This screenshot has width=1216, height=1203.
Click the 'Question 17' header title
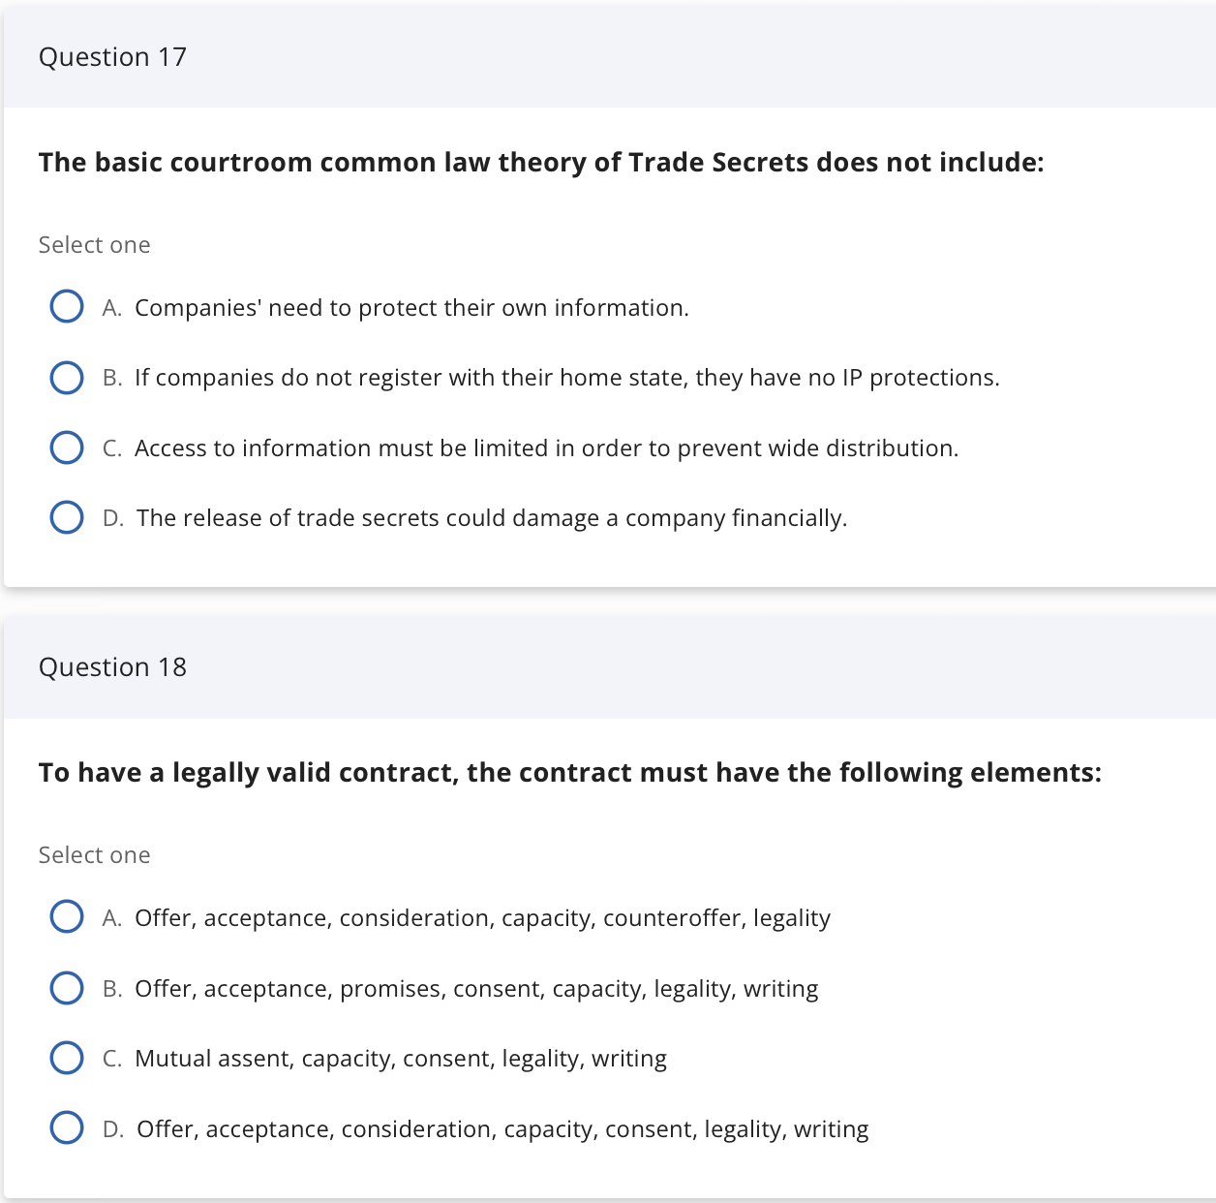(112, 57)
